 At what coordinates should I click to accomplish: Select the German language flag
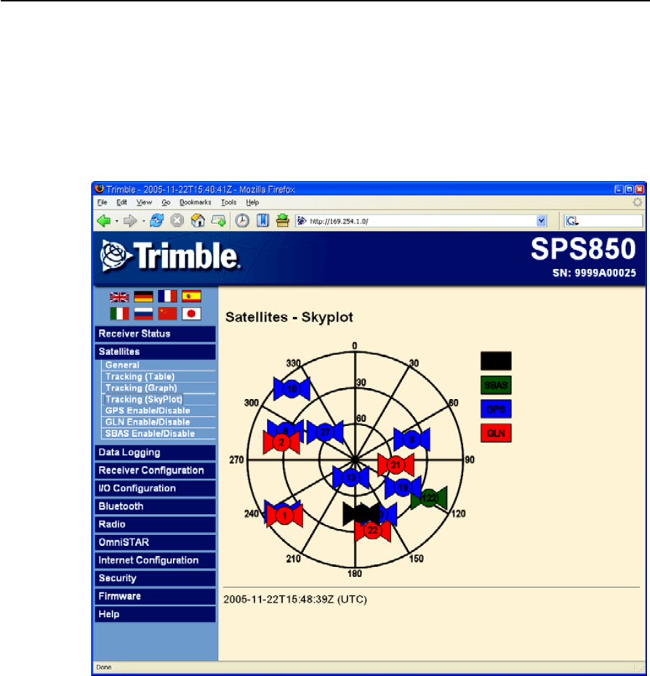coord(143,297)
